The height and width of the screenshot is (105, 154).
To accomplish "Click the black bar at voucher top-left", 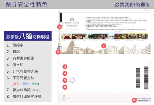I will click(61, 17).
